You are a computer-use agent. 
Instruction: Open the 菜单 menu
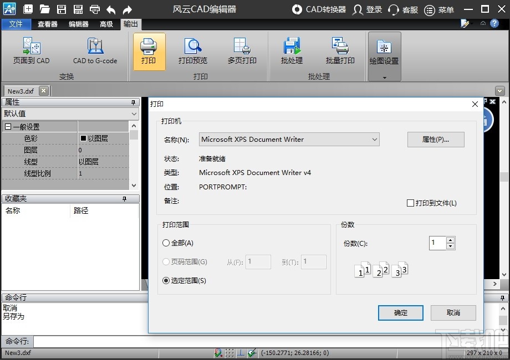440,10
